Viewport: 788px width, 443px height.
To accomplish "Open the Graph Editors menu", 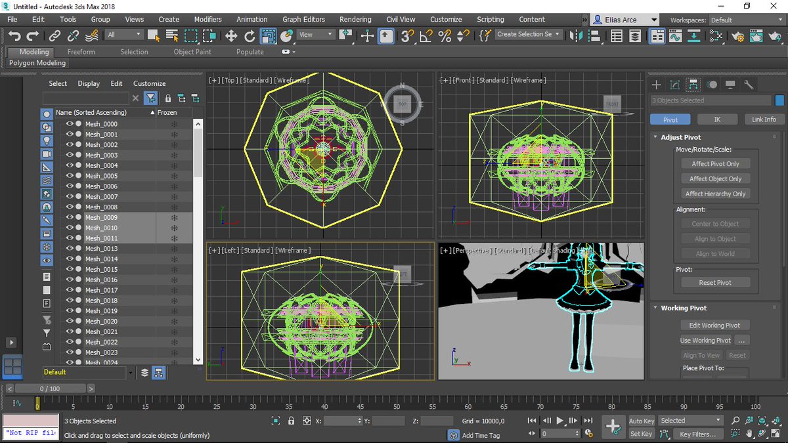I will 303,20.
